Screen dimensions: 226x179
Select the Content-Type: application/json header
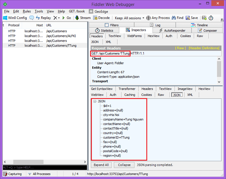118,76
